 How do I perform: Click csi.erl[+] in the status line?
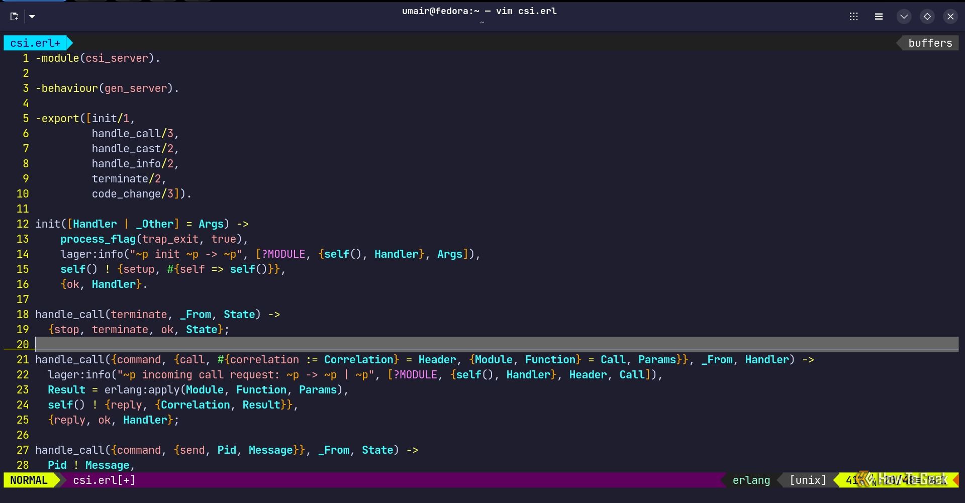(104, 480)
